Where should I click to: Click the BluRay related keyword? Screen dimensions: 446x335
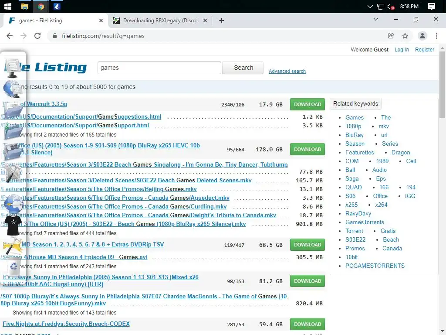[x=355, y=135]
